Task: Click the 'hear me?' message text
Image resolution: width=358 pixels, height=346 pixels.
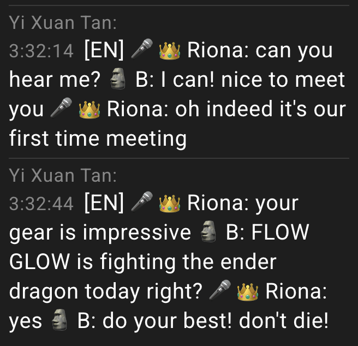Action: [x=55, y=80]
